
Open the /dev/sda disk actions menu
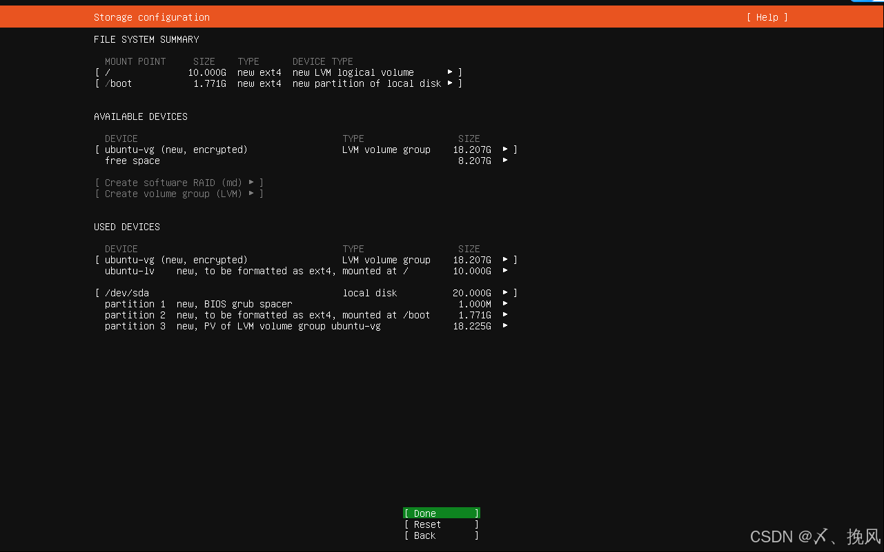click(506, 292)
